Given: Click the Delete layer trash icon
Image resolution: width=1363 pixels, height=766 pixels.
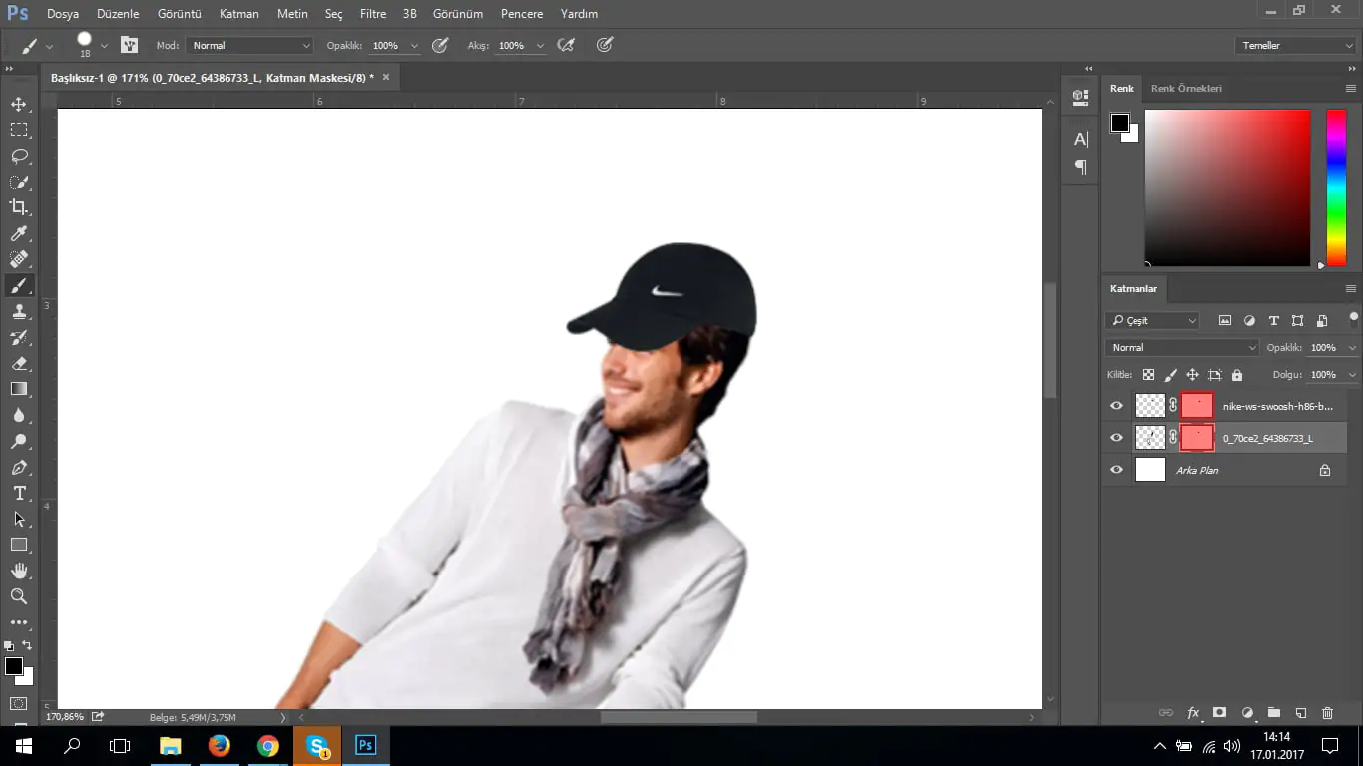Looking at the screenshot, I should point(1327,712).
